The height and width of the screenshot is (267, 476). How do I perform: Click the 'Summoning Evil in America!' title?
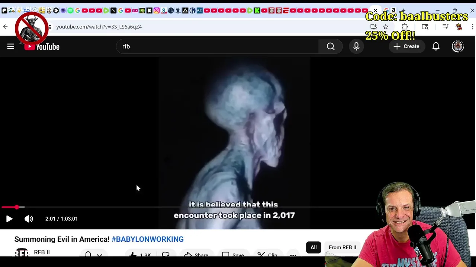(62, 239)
